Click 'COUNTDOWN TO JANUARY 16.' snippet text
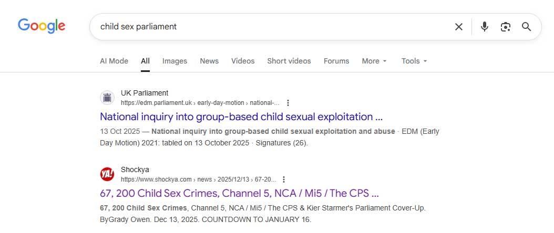 click(257, 219)
